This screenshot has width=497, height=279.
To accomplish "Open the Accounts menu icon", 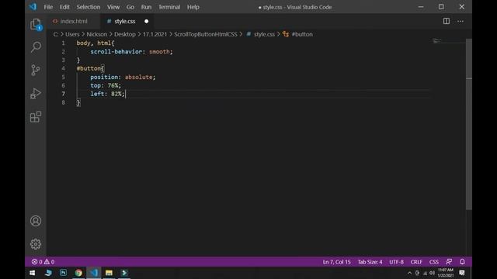I will pyautogui.click(x=36, y=221).
